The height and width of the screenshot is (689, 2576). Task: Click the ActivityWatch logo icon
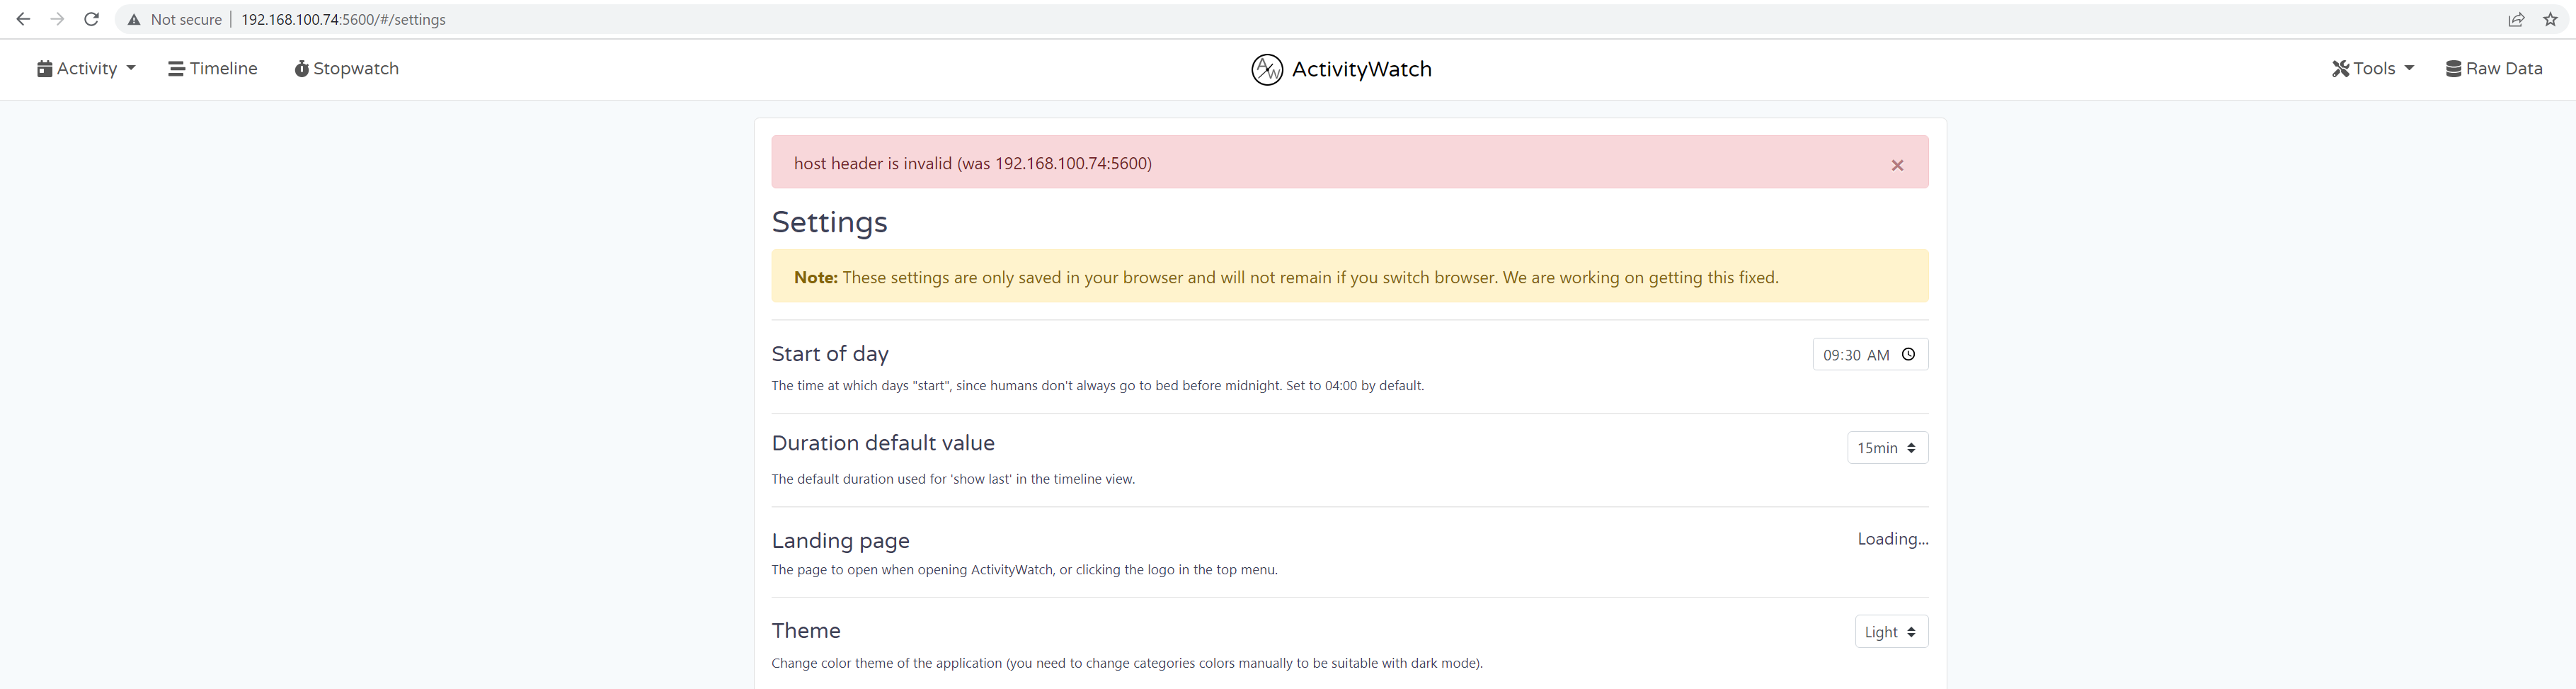(x=1267, y=69)
